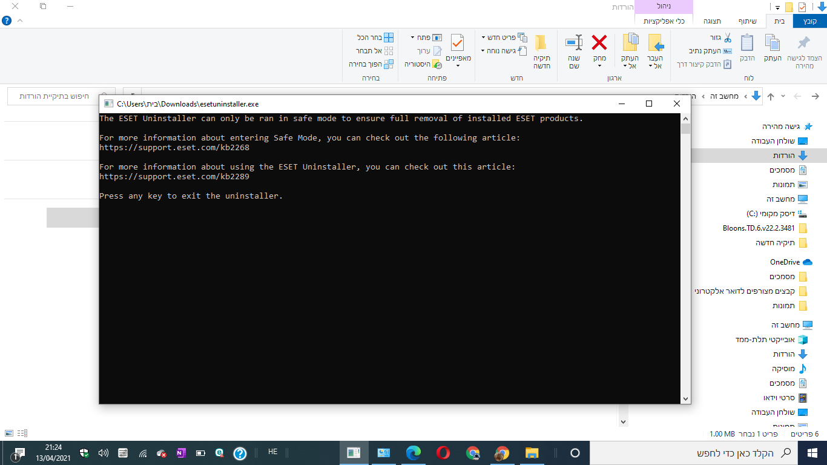Image resolution: width=827 pixels, height=465 pixels.
Task: Click Select none (אל תבחר)
Action: tap(375, 51)
